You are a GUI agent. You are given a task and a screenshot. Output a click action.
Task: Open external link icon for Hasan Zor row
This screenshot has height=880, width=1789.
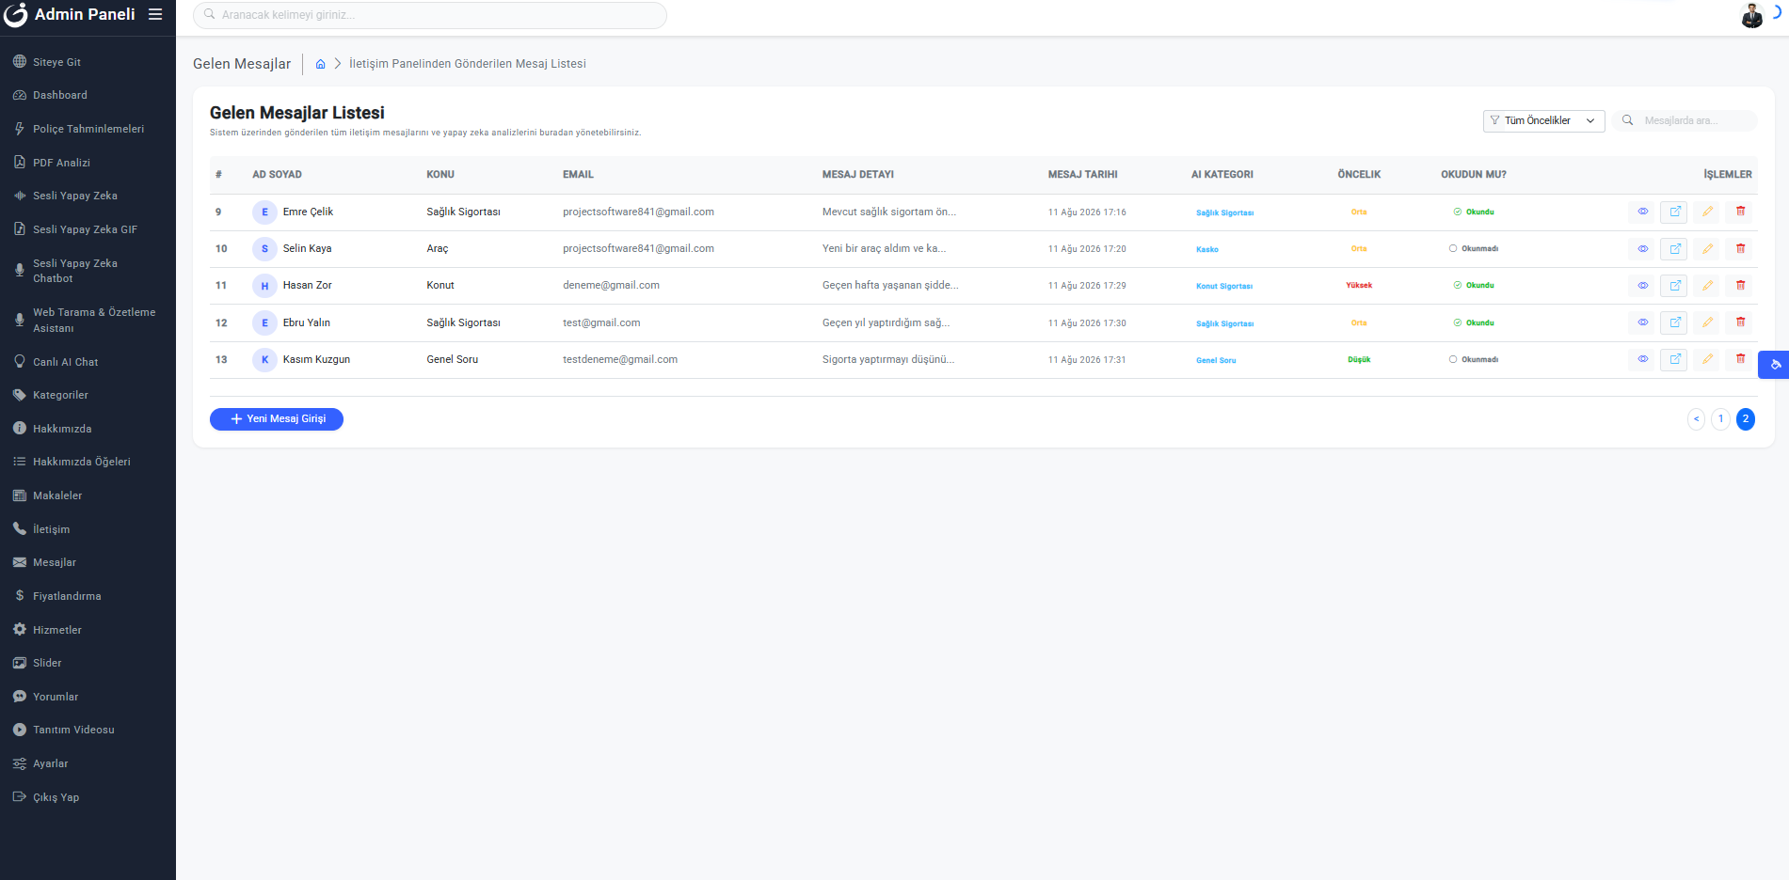[x=1674, y=286]
